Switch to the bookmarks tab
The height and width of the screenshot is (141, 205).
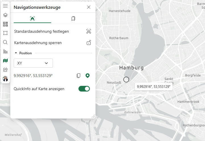[x=73, y=18]
